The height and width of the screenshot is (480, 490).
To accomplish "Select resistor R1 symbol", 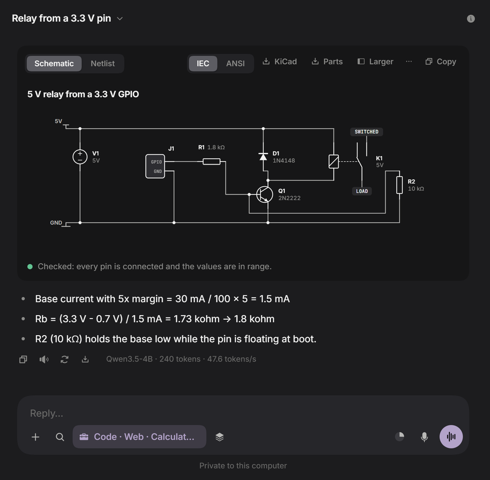I will click(x=211, y=162).
